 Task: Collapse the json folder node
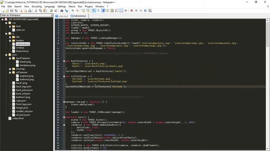[x=6, y=55]
